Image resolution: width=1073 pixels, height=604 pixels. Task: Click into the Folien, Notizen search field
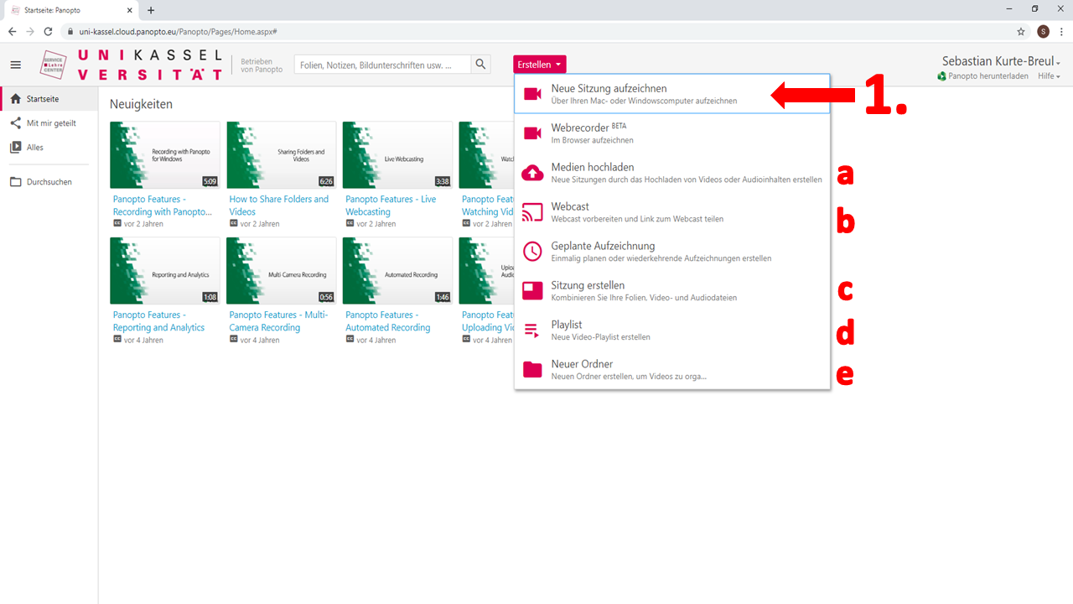[382, 65]
